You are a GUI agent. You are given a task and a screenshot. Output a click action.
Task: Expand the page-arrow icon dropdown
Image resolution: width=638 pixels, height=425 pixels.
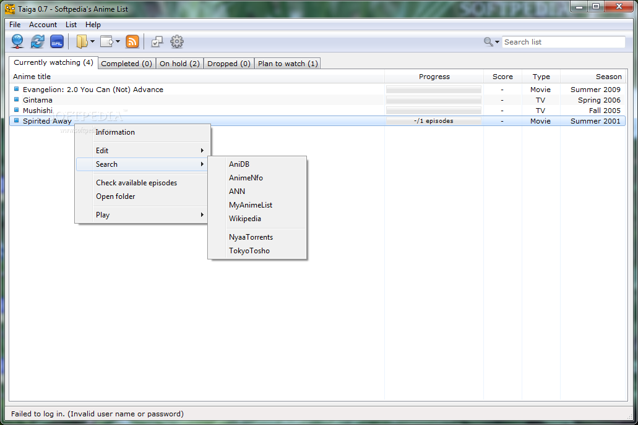tap(118, 41)
